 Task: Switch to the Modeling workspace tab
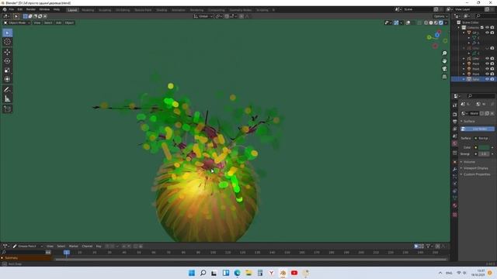[88, 10]
